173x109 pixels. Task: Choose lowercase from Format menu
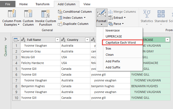119,30
